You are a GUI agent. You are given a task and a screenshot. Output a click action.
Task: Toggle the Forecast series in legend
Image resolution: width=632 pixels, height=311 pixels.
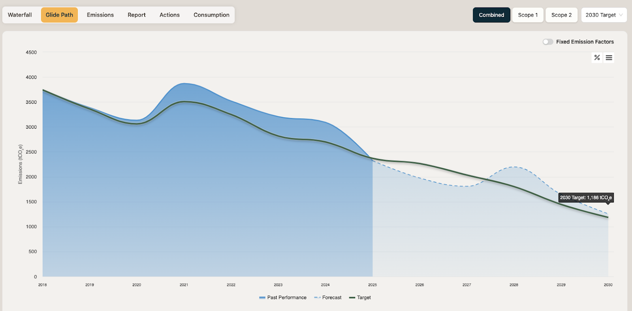tap(332, 298)
